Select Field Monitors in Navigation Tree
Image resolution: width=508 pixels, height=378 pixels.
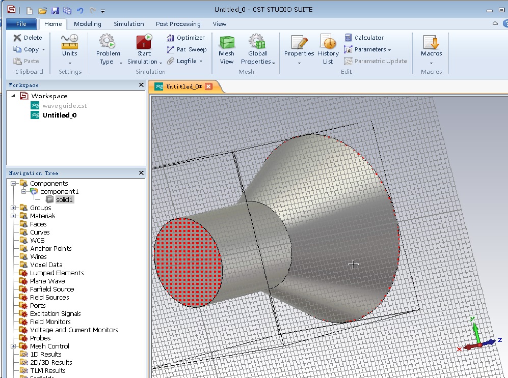pos(50,322)
